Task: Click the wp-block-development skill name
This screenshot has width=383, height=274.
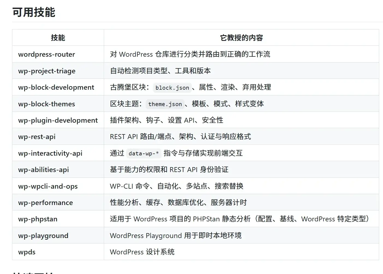Action: (56, 87)
